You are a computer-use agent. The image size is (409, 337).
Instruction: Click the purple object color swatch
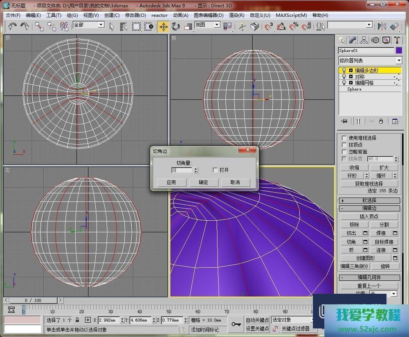(x=399, y=51)
